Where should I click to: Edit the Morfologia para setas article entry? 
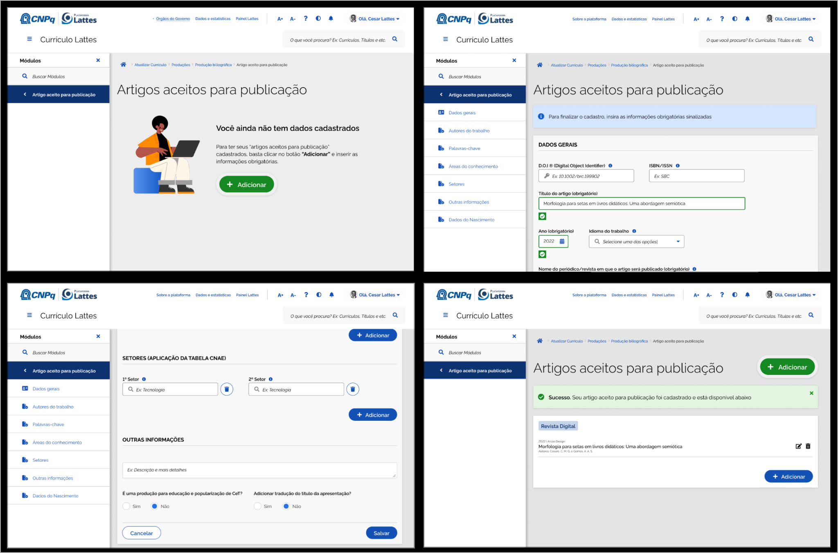pos(798,446)
